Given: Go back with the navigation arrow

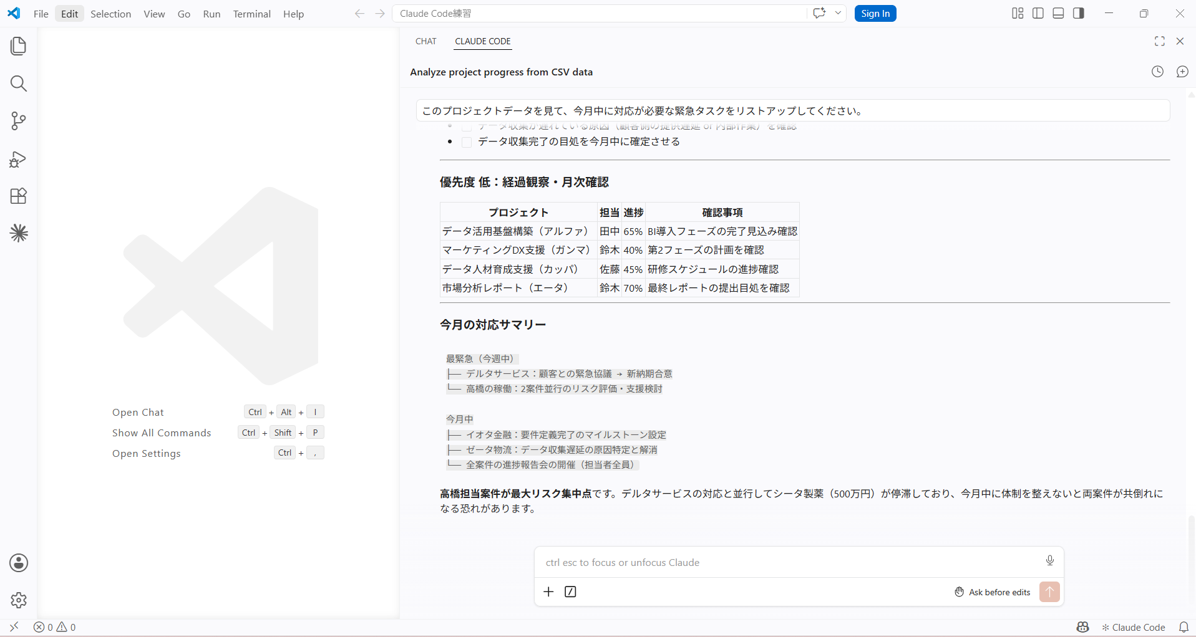Looking at the screenshot, I should tap(359, 14).
